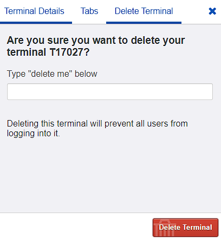Click the blue underline beneath the Delete Terminal tab
This screenshot has height=239, width=221.
click(144, 23)
